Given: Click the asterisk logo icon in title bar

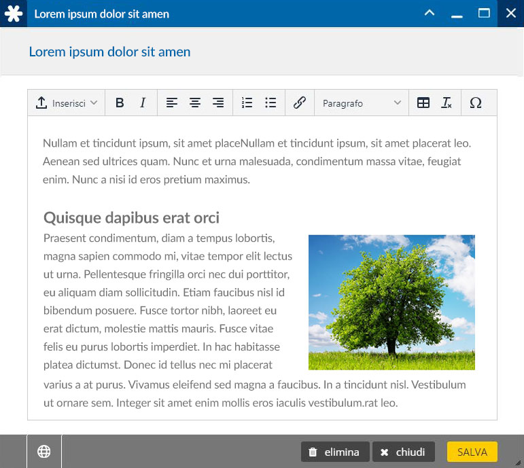Looking at the screenshot, I should (14, 14).
